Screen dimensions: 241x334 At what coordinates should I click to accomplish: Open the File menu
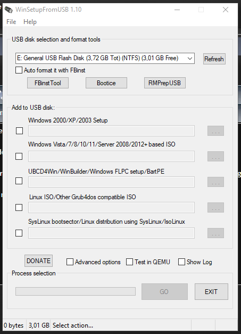11,22
